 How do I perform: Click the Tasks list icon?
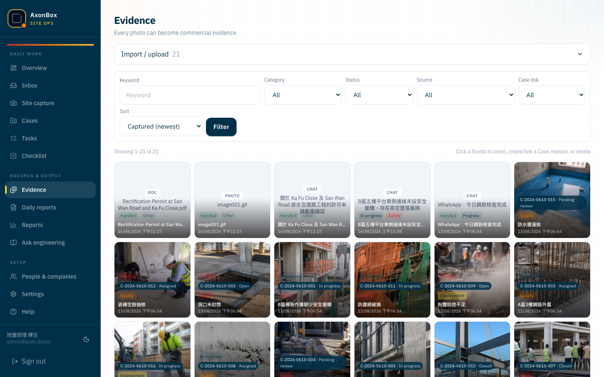point(13,138)
